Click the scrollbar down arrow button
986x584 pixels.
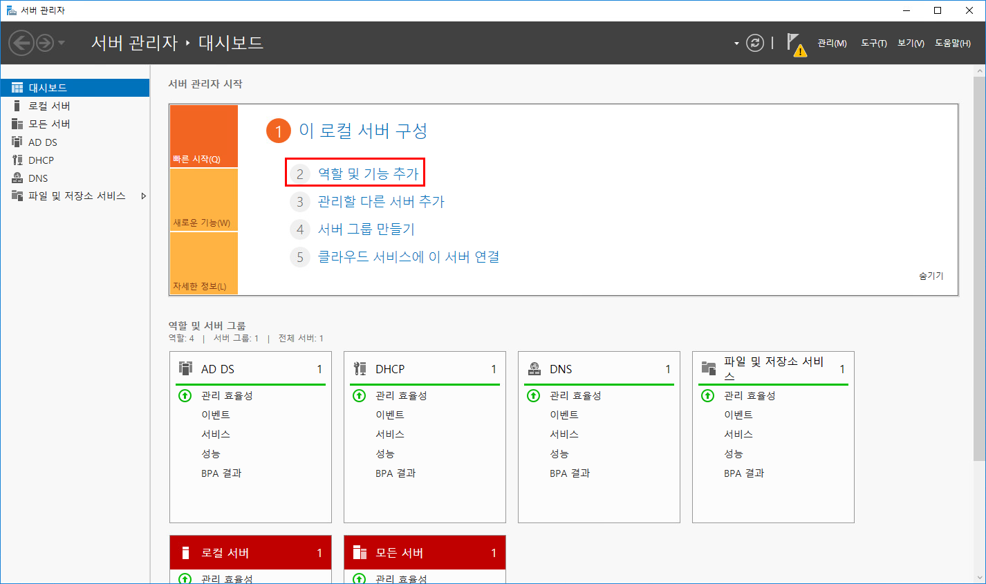tap(979, 577)
